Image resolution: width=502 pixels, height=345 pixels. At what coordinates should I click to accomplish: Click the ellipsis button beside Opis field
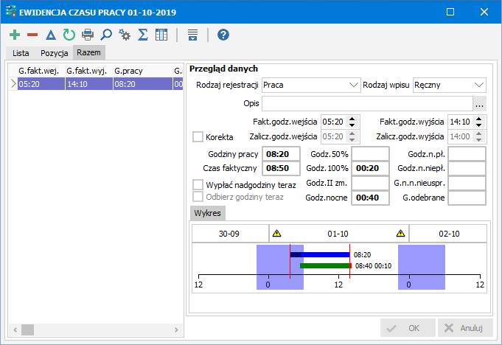coord(479,103)
